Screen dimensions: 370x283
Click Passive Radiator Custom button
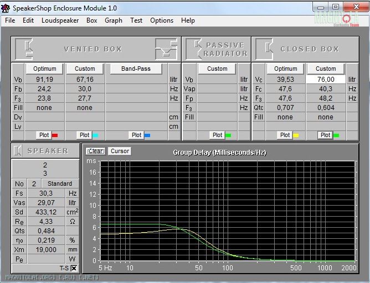tap(217, 69)
